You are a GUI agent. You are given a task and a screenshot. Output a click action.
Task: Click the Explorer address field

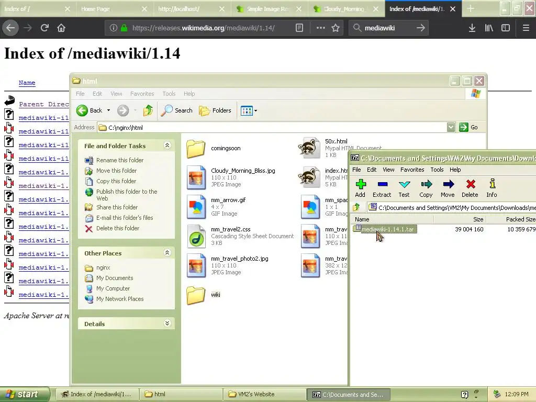click(272, 128)
